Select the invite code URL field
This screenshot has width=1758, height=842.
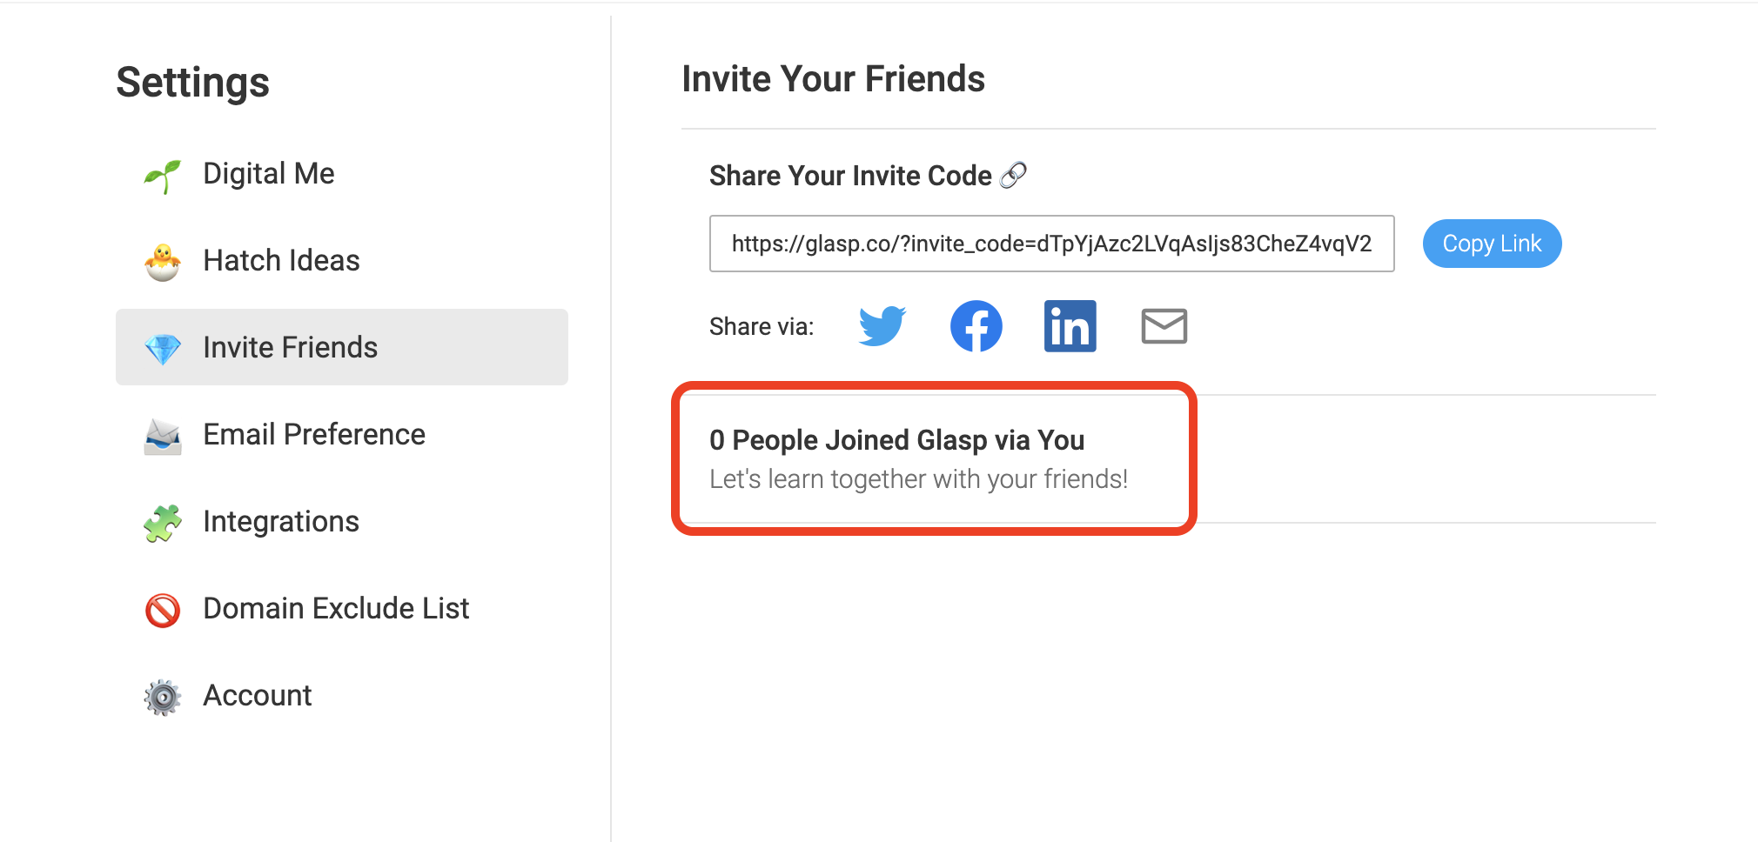[1051, 244]
